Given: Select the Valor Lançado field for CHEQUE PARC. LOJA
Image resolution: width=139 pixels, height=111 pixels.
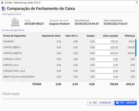Looking at the screenshot, I should [x=107, y=71].
